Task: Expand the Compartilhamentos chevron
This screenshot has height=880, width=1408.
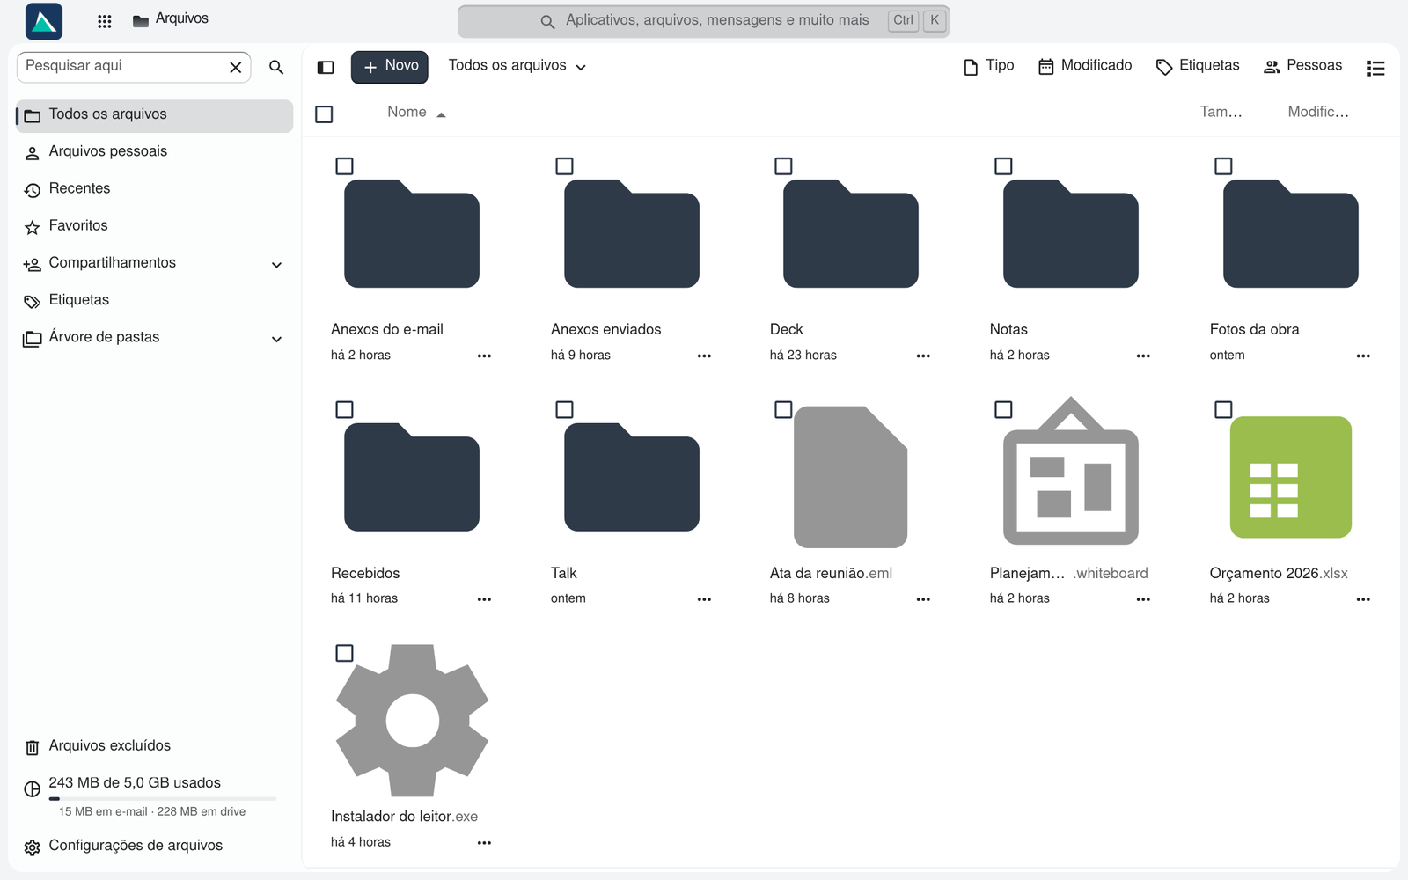Action: coord(276,265)
